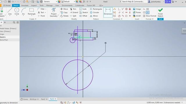Screen dimensions: 186x104
Task: Save the document from quick access toolbar
Action: pos(9,1)
